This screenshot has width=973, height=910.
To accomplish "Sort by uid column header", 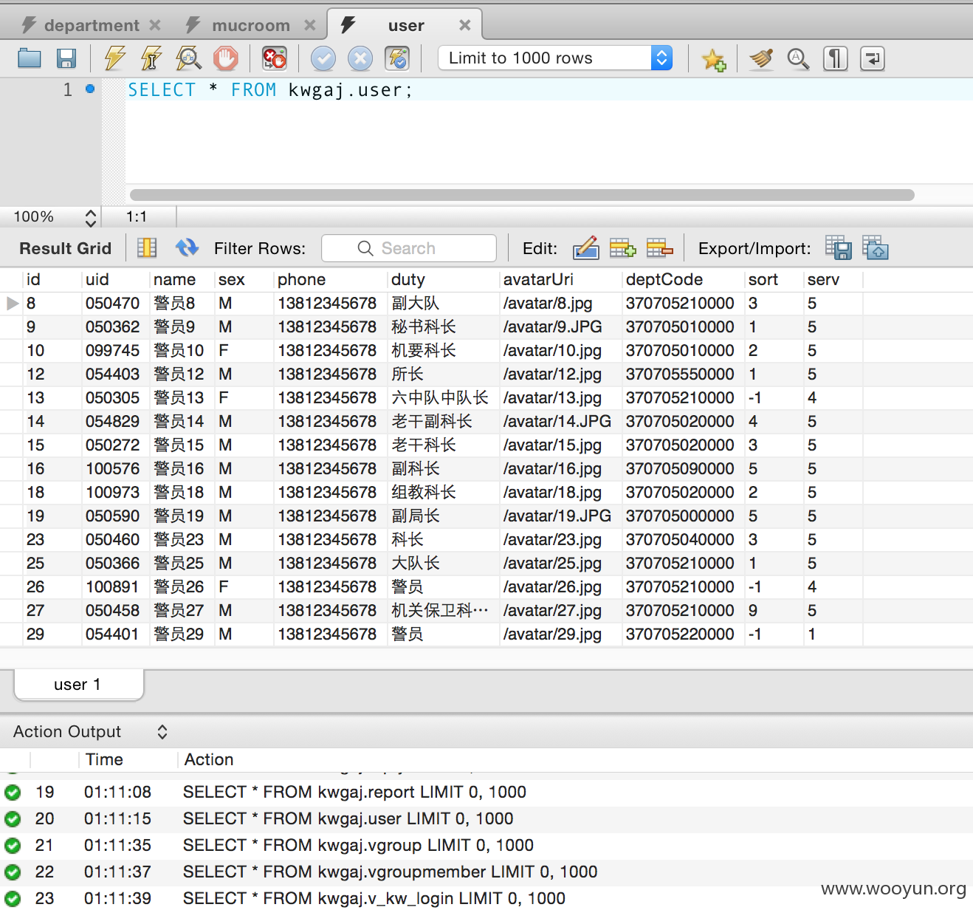I will (x=115, y=280).
